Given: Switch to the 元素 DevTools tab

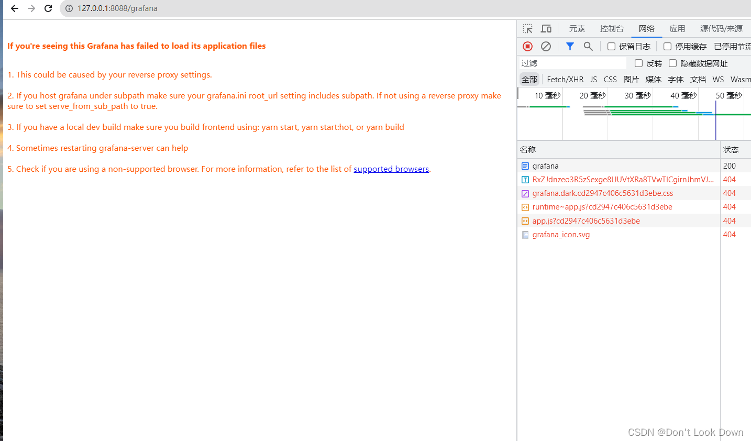Looking at the screenshot, I should (577, 29).
